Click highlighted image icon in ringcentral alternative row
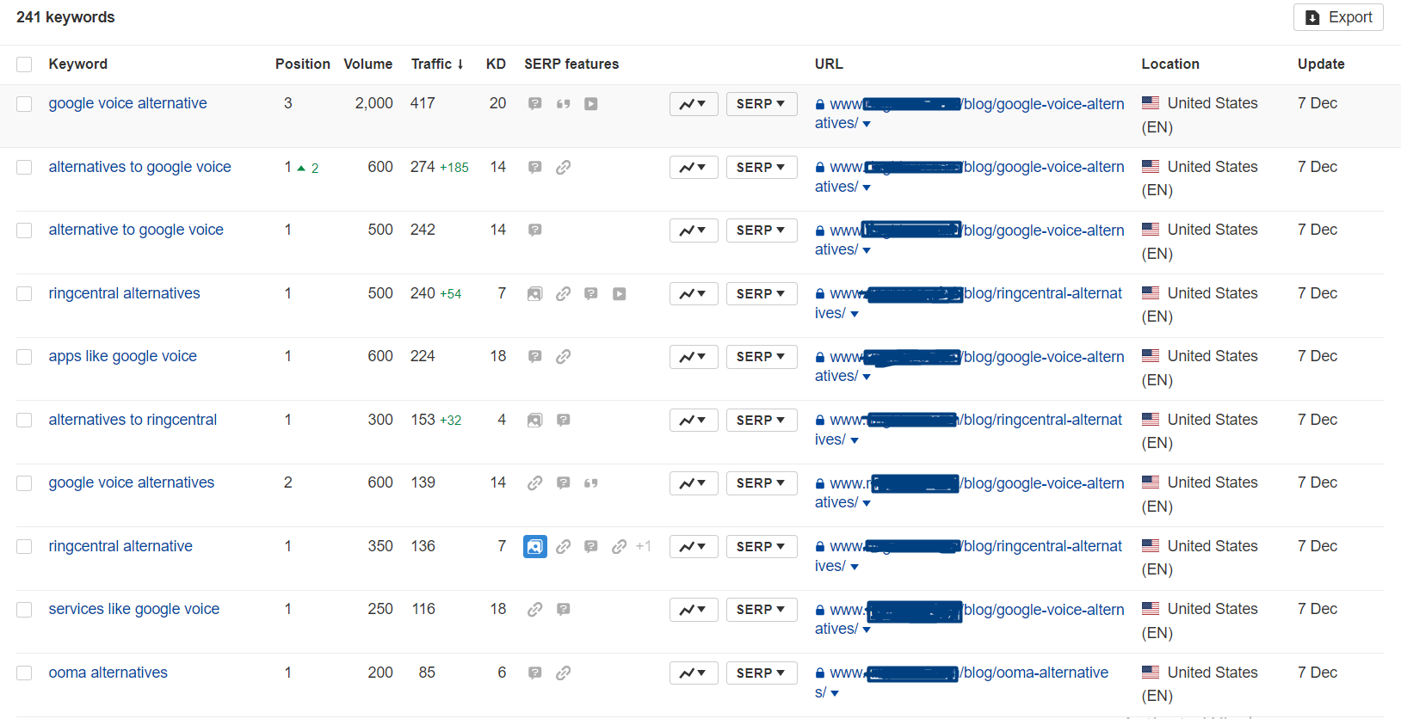The width and height of the screenshot is (1401, 719). 535,546
